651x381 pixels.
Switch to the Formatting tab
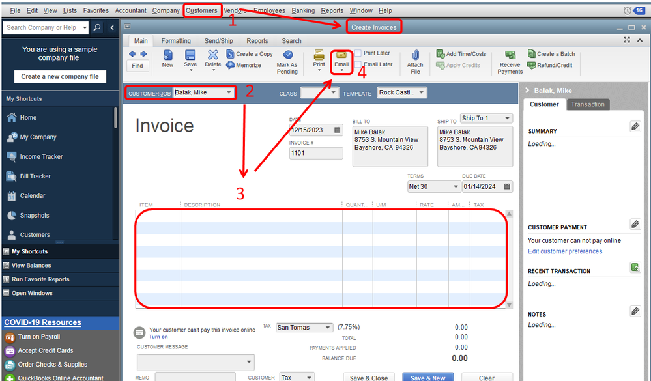click(176, 40)
